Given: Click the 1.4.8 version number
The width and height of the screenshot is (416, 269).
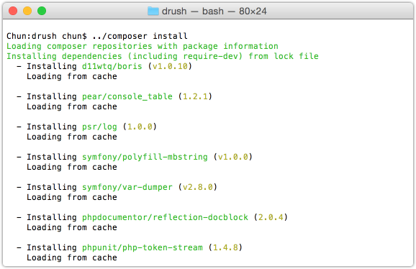Looking at the screenshot, I should pos(225,248).
